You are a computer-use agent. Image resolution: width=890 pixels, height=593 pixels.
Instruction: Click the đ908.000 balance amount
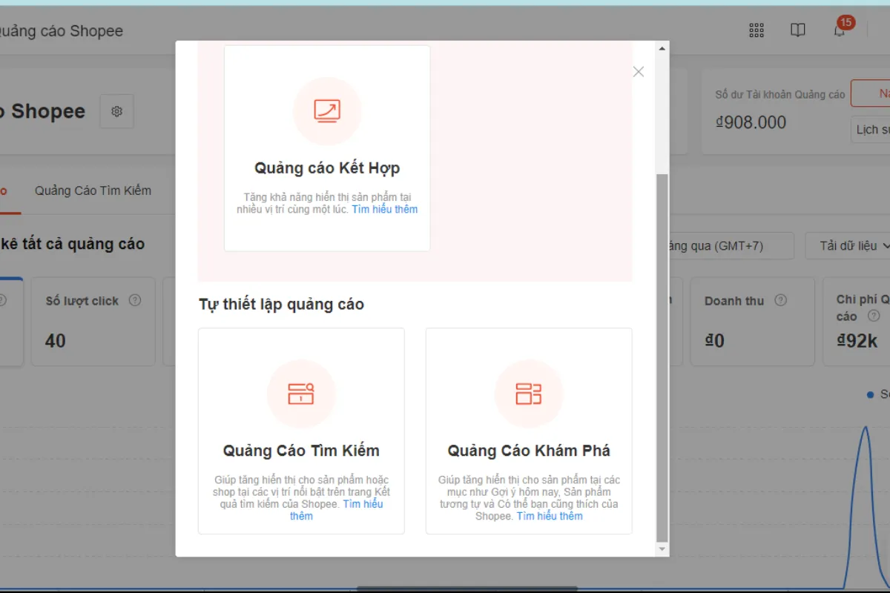(751, 122)
